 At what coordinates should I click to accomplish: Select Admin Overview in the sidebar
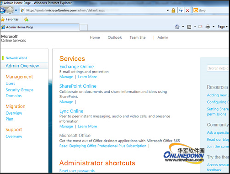22,66
